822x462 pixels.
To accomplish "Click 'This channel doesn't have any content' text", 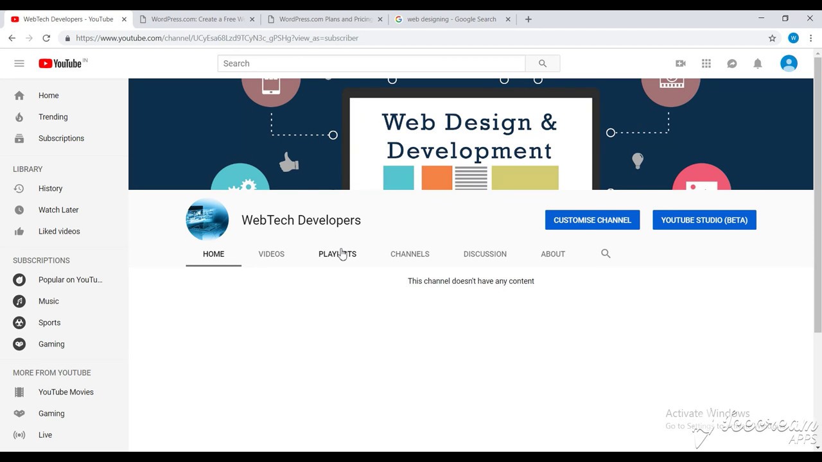I will (471, 281).
